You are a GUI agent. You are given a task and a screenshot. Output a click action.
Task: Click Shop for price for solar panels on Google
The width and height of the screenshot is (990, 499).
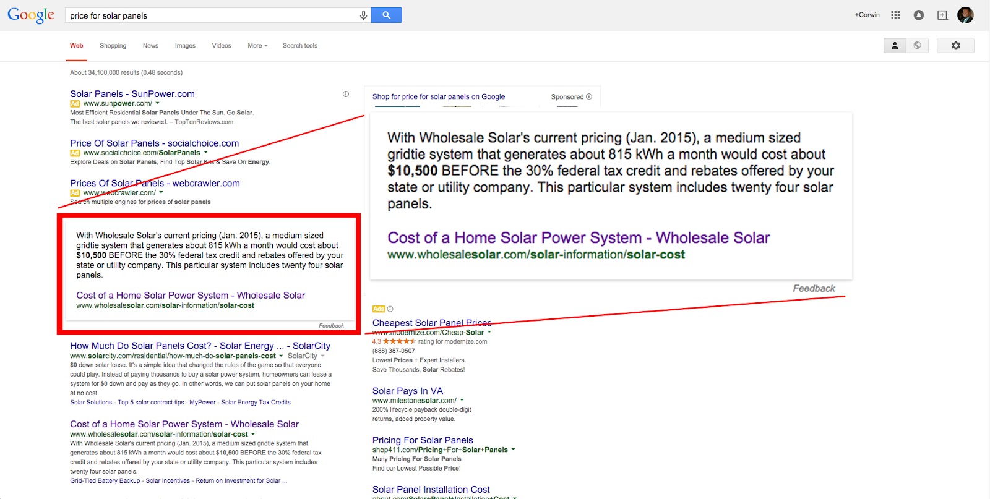[x=439, y=97]
